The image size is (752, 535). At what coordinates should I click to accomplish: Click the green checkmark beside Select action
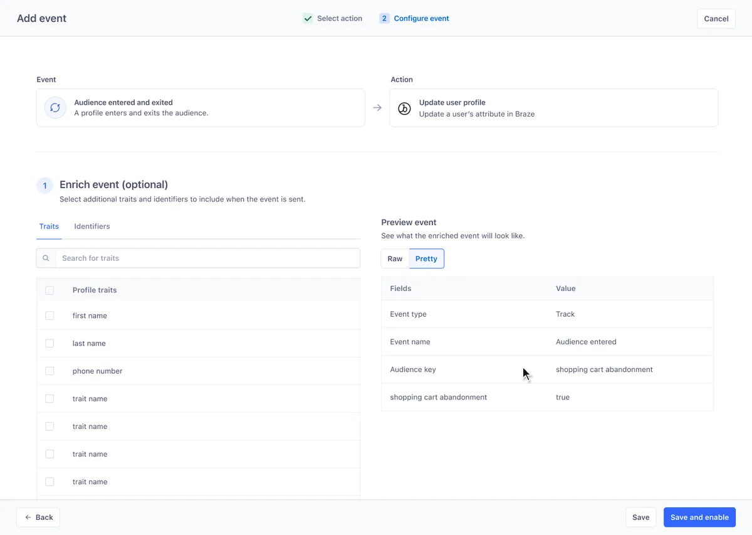(308, 19)
